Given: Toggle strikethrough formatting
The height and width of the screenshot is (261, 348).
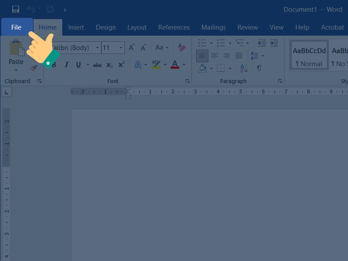Looking at the screenshot, I should click(97, 65).
